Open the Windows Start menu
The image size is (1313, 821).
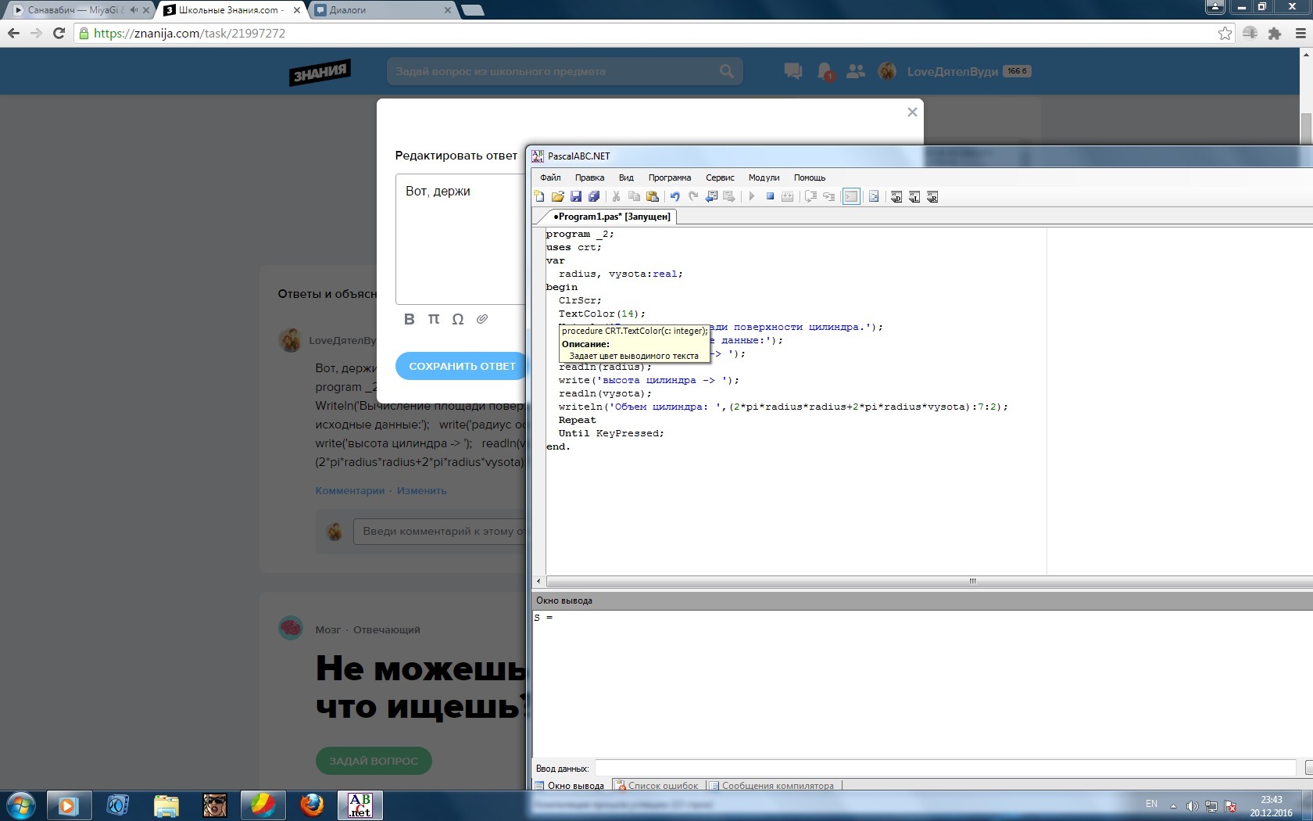(21, 805)
